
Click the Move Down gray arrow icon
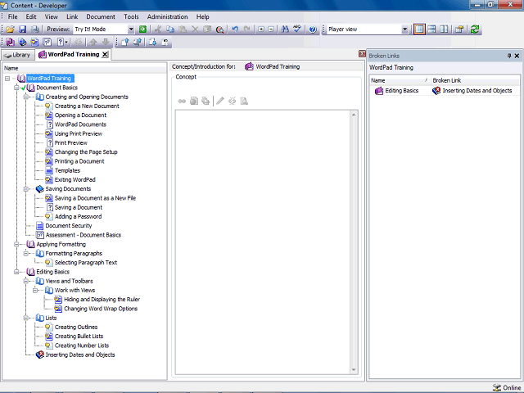coord(106,42)
